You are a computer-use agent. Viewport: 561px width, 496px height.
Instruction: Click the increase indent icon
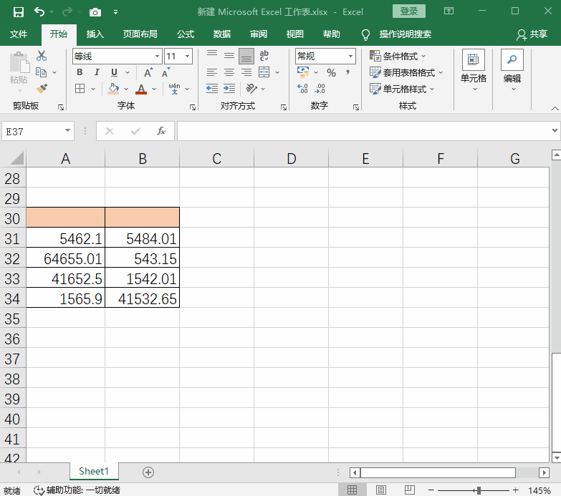coord(229,88)
